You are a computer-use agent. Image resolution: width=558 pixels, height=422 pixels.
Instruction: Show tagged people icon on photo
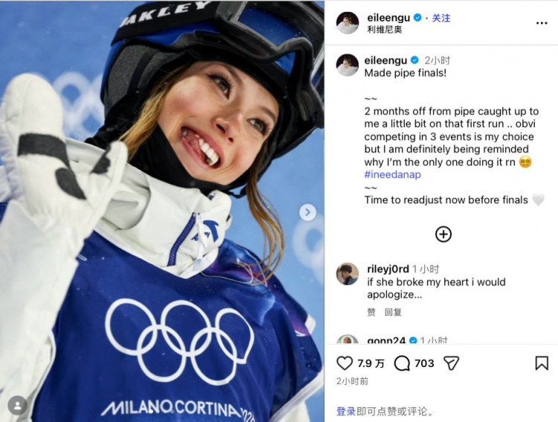pos(17,405)
